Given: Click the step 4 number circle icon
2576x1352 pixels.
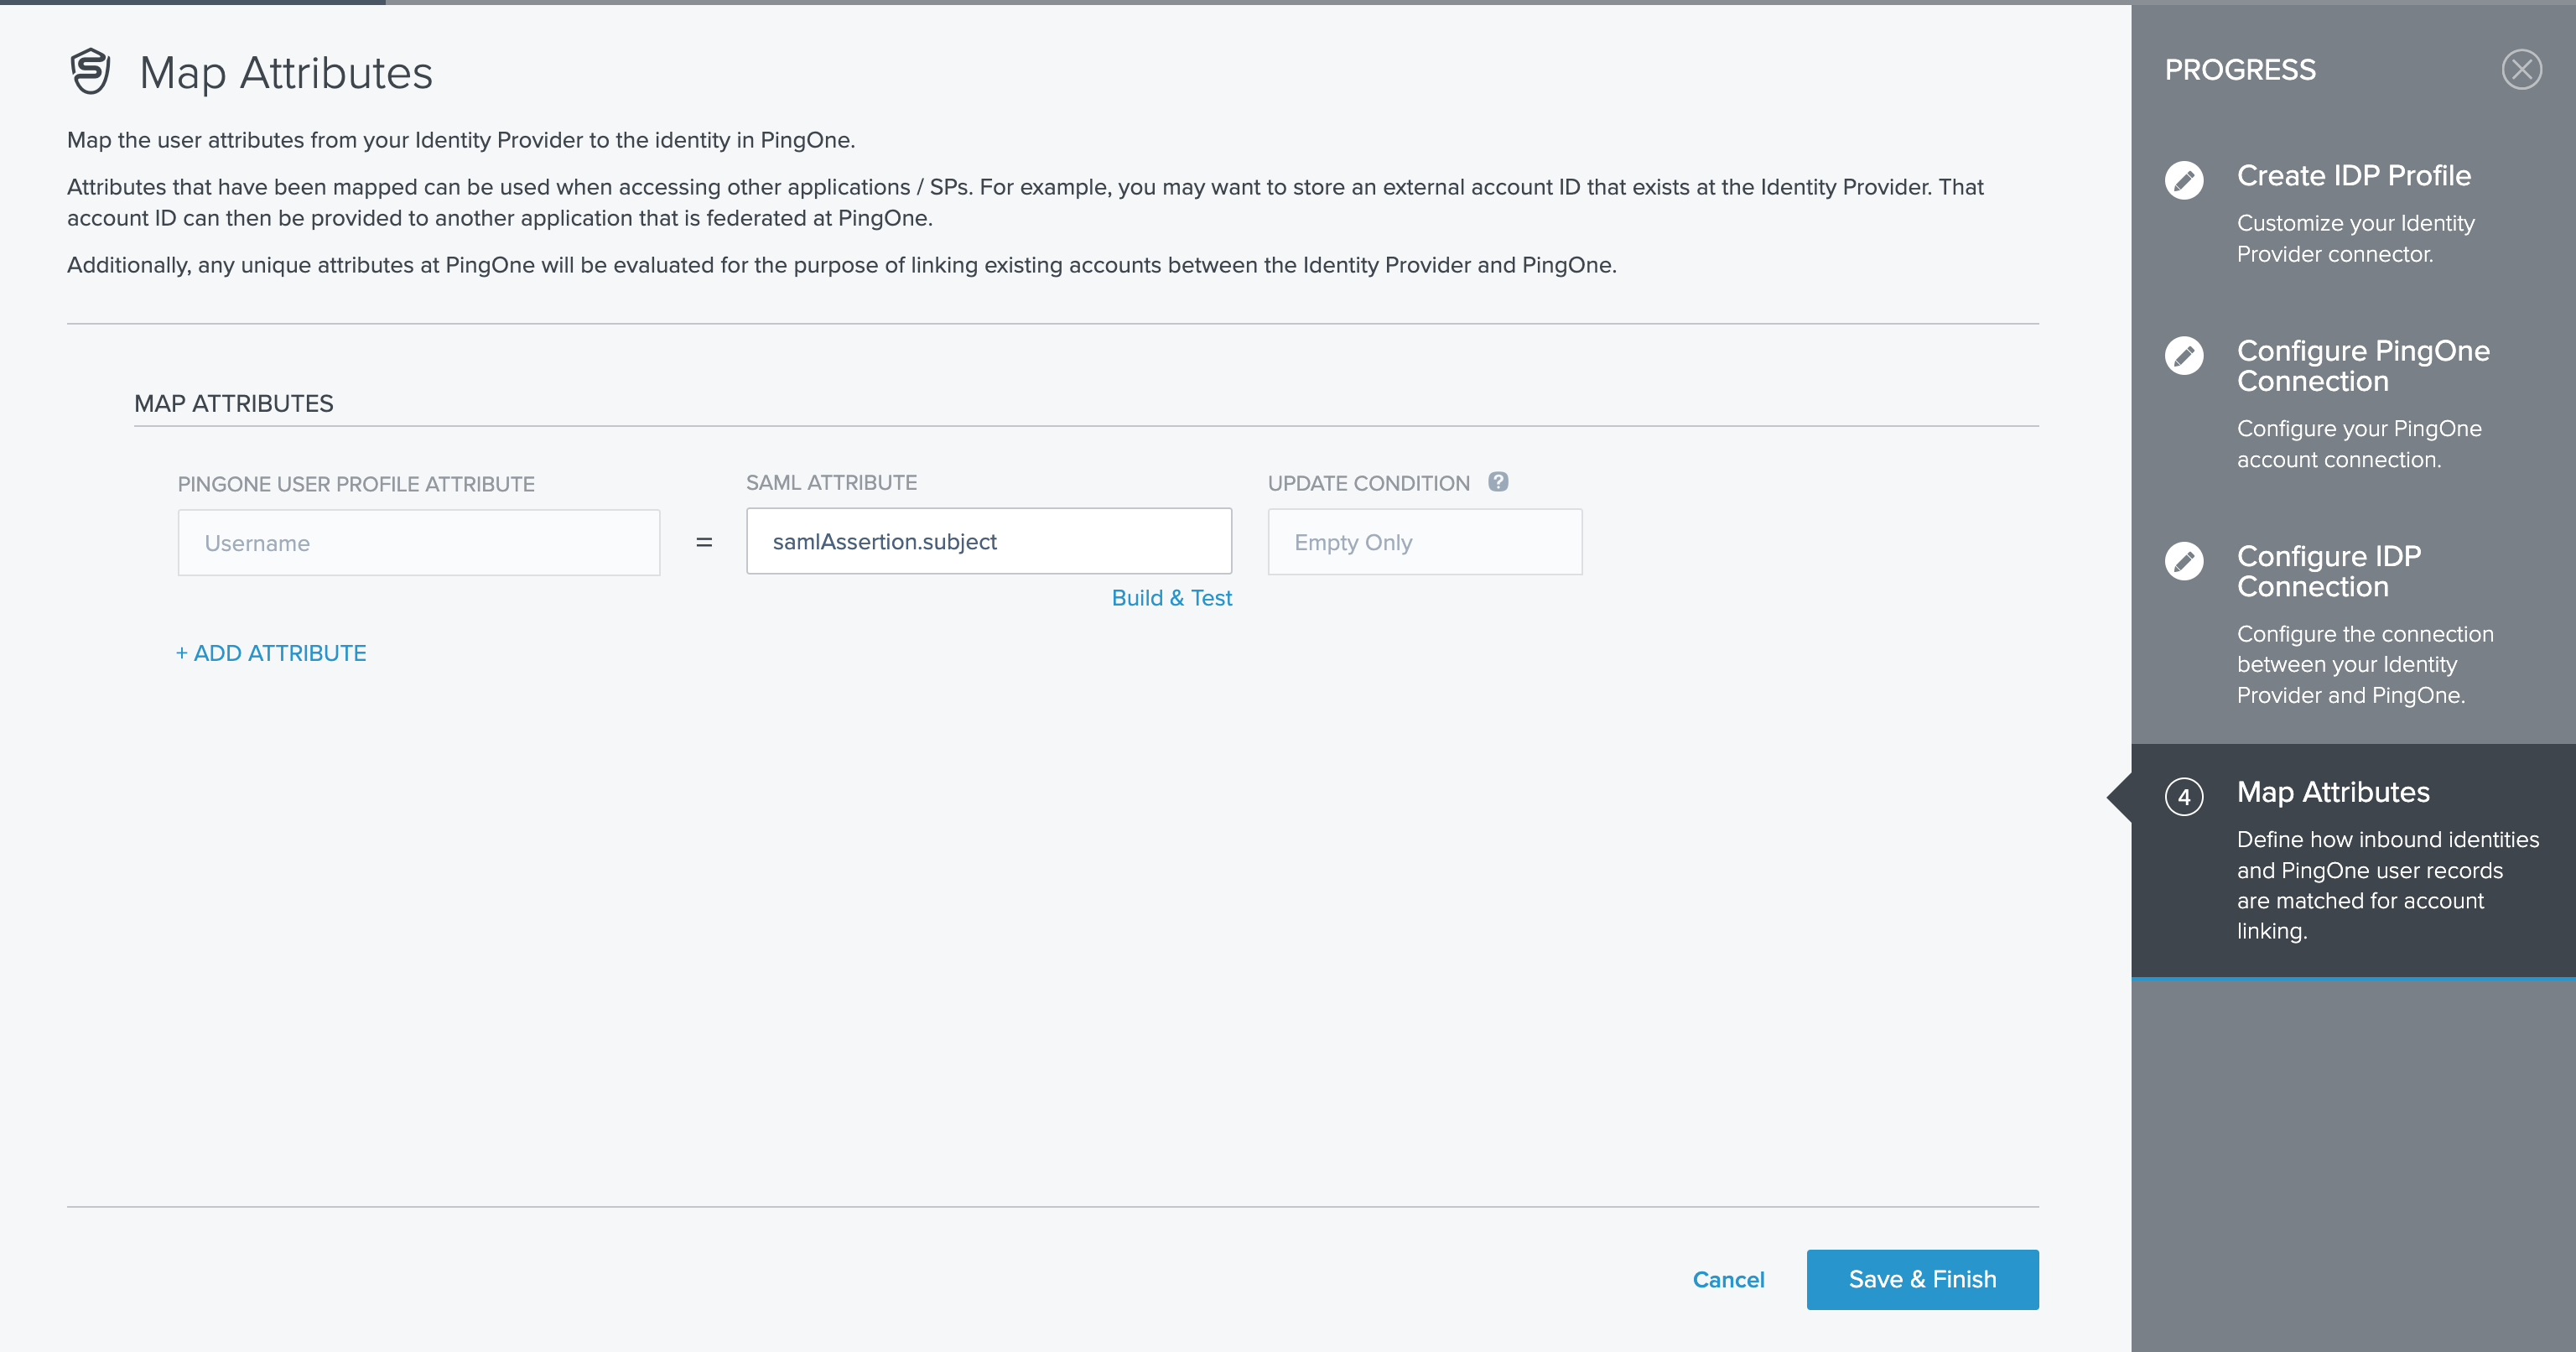Looking at the screenshot, I should pyautogui.click(x=2185, y=798).
